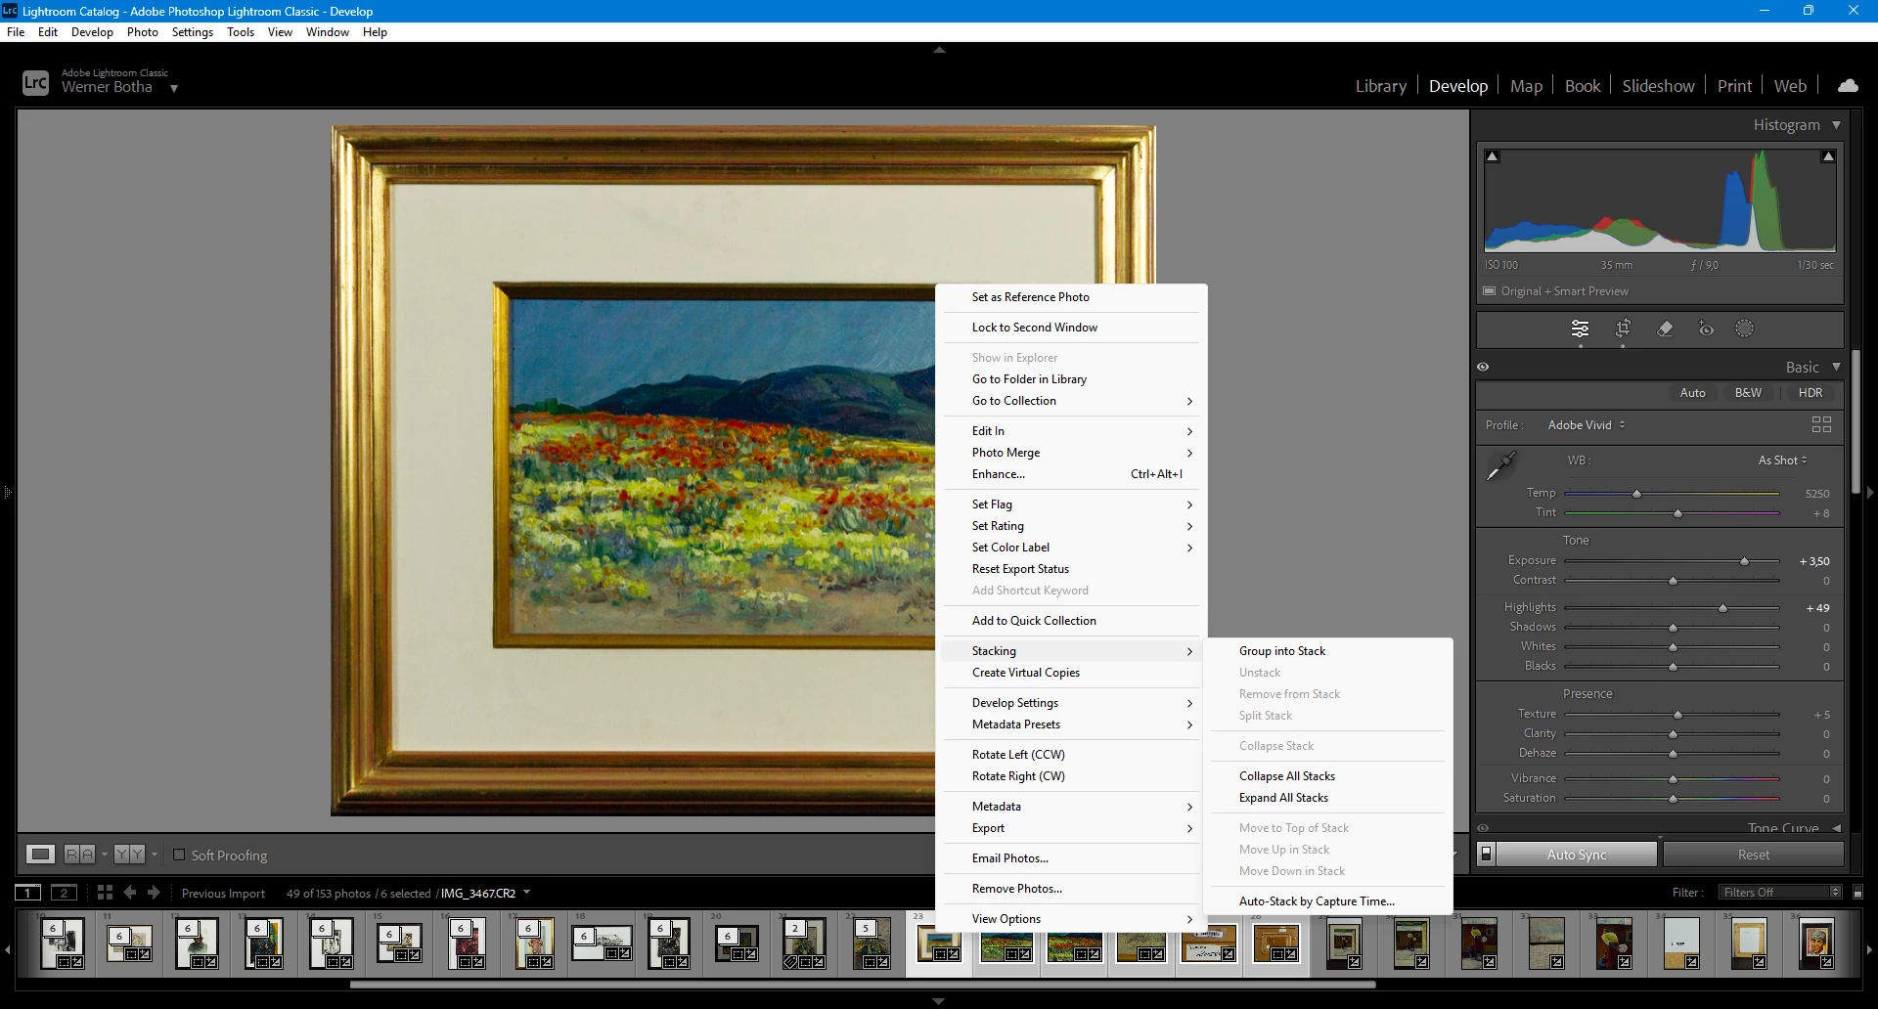Select the Healing eraser tool
This screenshot has height=1009, width=1878.
pyautogui.click(x=1665, y=329)
